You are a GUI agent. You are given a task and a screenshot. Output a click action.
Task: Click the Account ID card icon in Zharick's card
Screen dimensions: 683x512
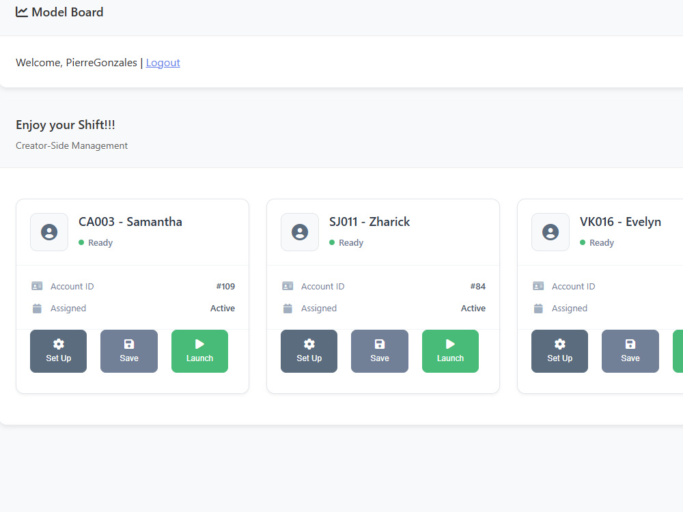click(x=288, y=286)
